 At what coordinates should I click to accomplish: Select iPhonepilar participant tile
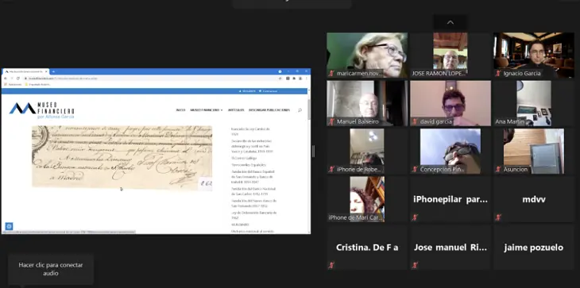pyautogui.click(x=450, y=199)
